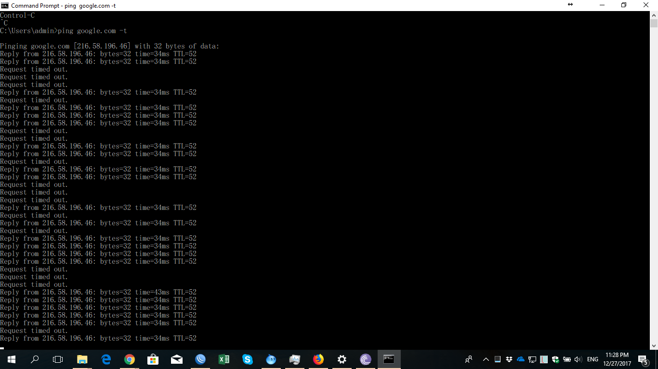This screenshot has height=369, width=658.
Task: Launch Firefox from the taskbar
Action: 318,359
